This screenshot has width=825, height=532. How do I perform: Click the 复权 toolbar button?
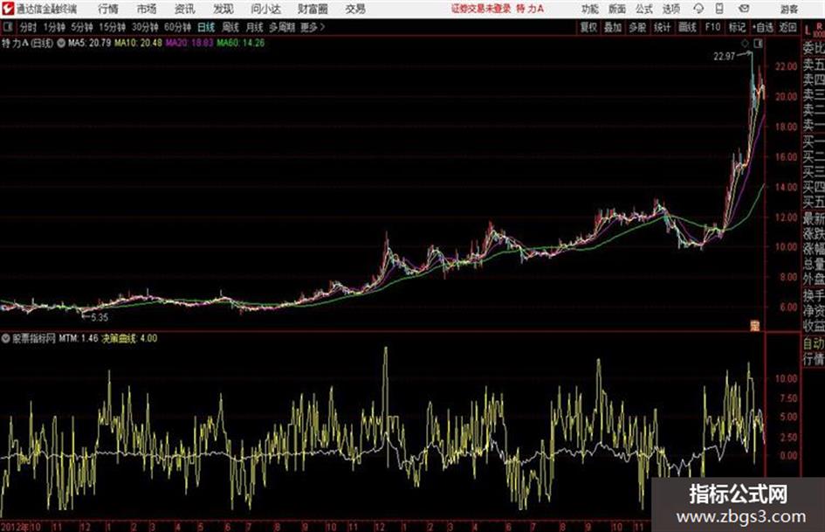click(588, 27)
